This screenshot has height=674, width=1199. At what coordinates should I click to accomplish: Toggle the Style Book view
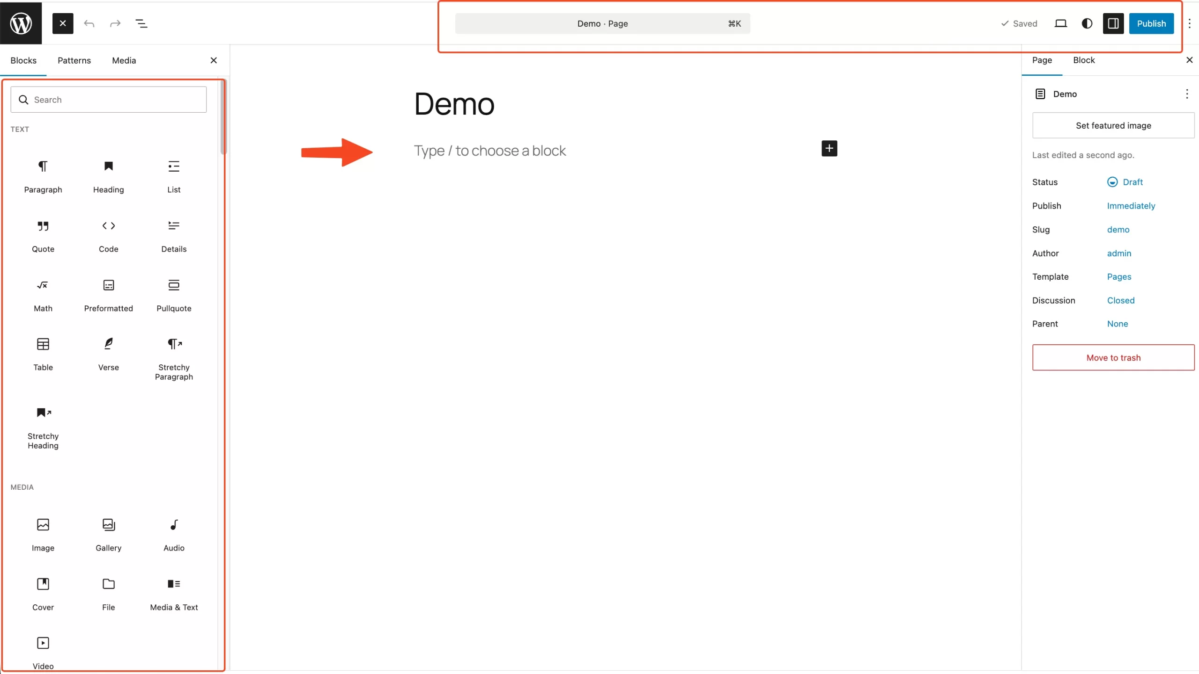(1087, 23)
